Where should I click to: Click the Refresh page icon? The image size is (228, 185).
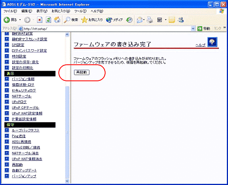coord(48,20)
